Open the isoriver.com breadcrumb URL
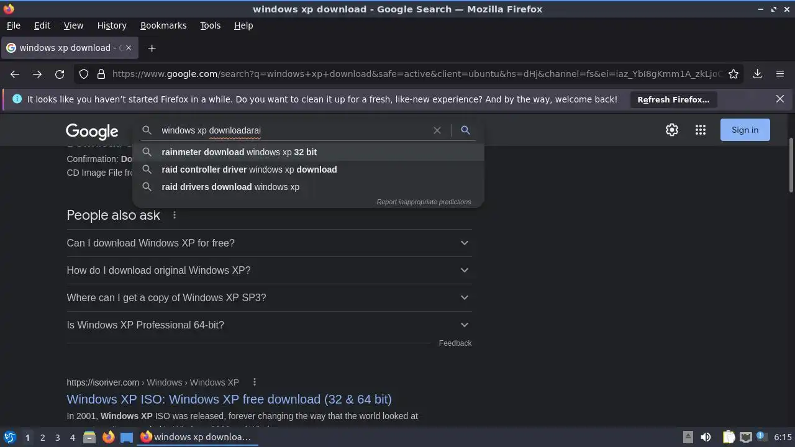This screenshot has width=795, height=447. [x=153, y=382]
